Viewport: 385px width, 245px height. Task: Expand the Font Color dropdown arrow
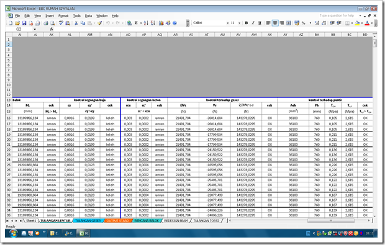[372, 23]
